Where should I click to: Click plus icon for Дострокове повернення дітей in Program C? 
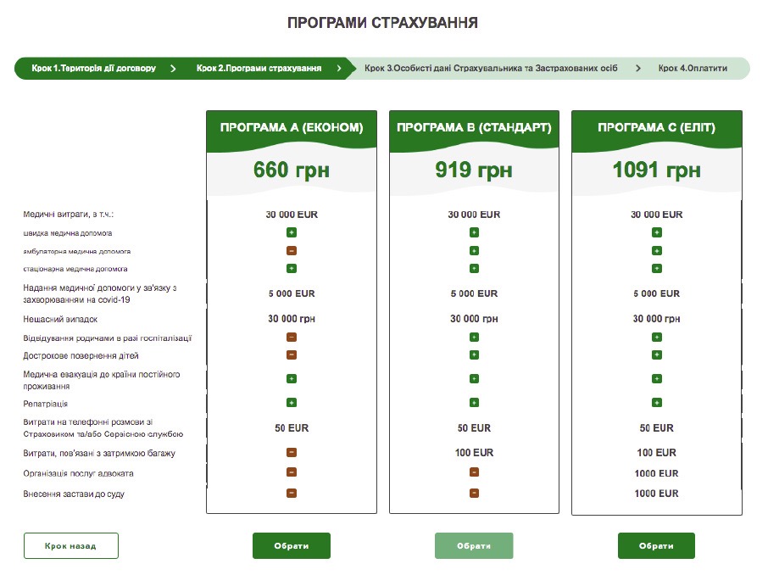tap(657, 354)
